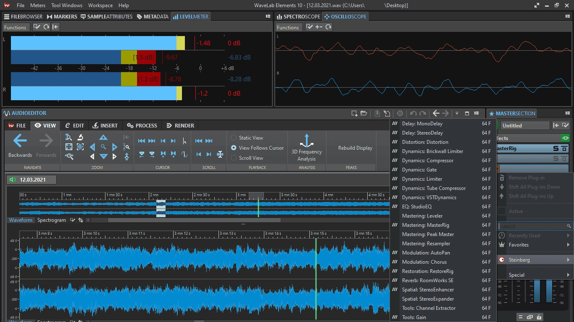
Task: Open the small dropdown arrow in Audio Editor title bar
Action: pos(457,113)
